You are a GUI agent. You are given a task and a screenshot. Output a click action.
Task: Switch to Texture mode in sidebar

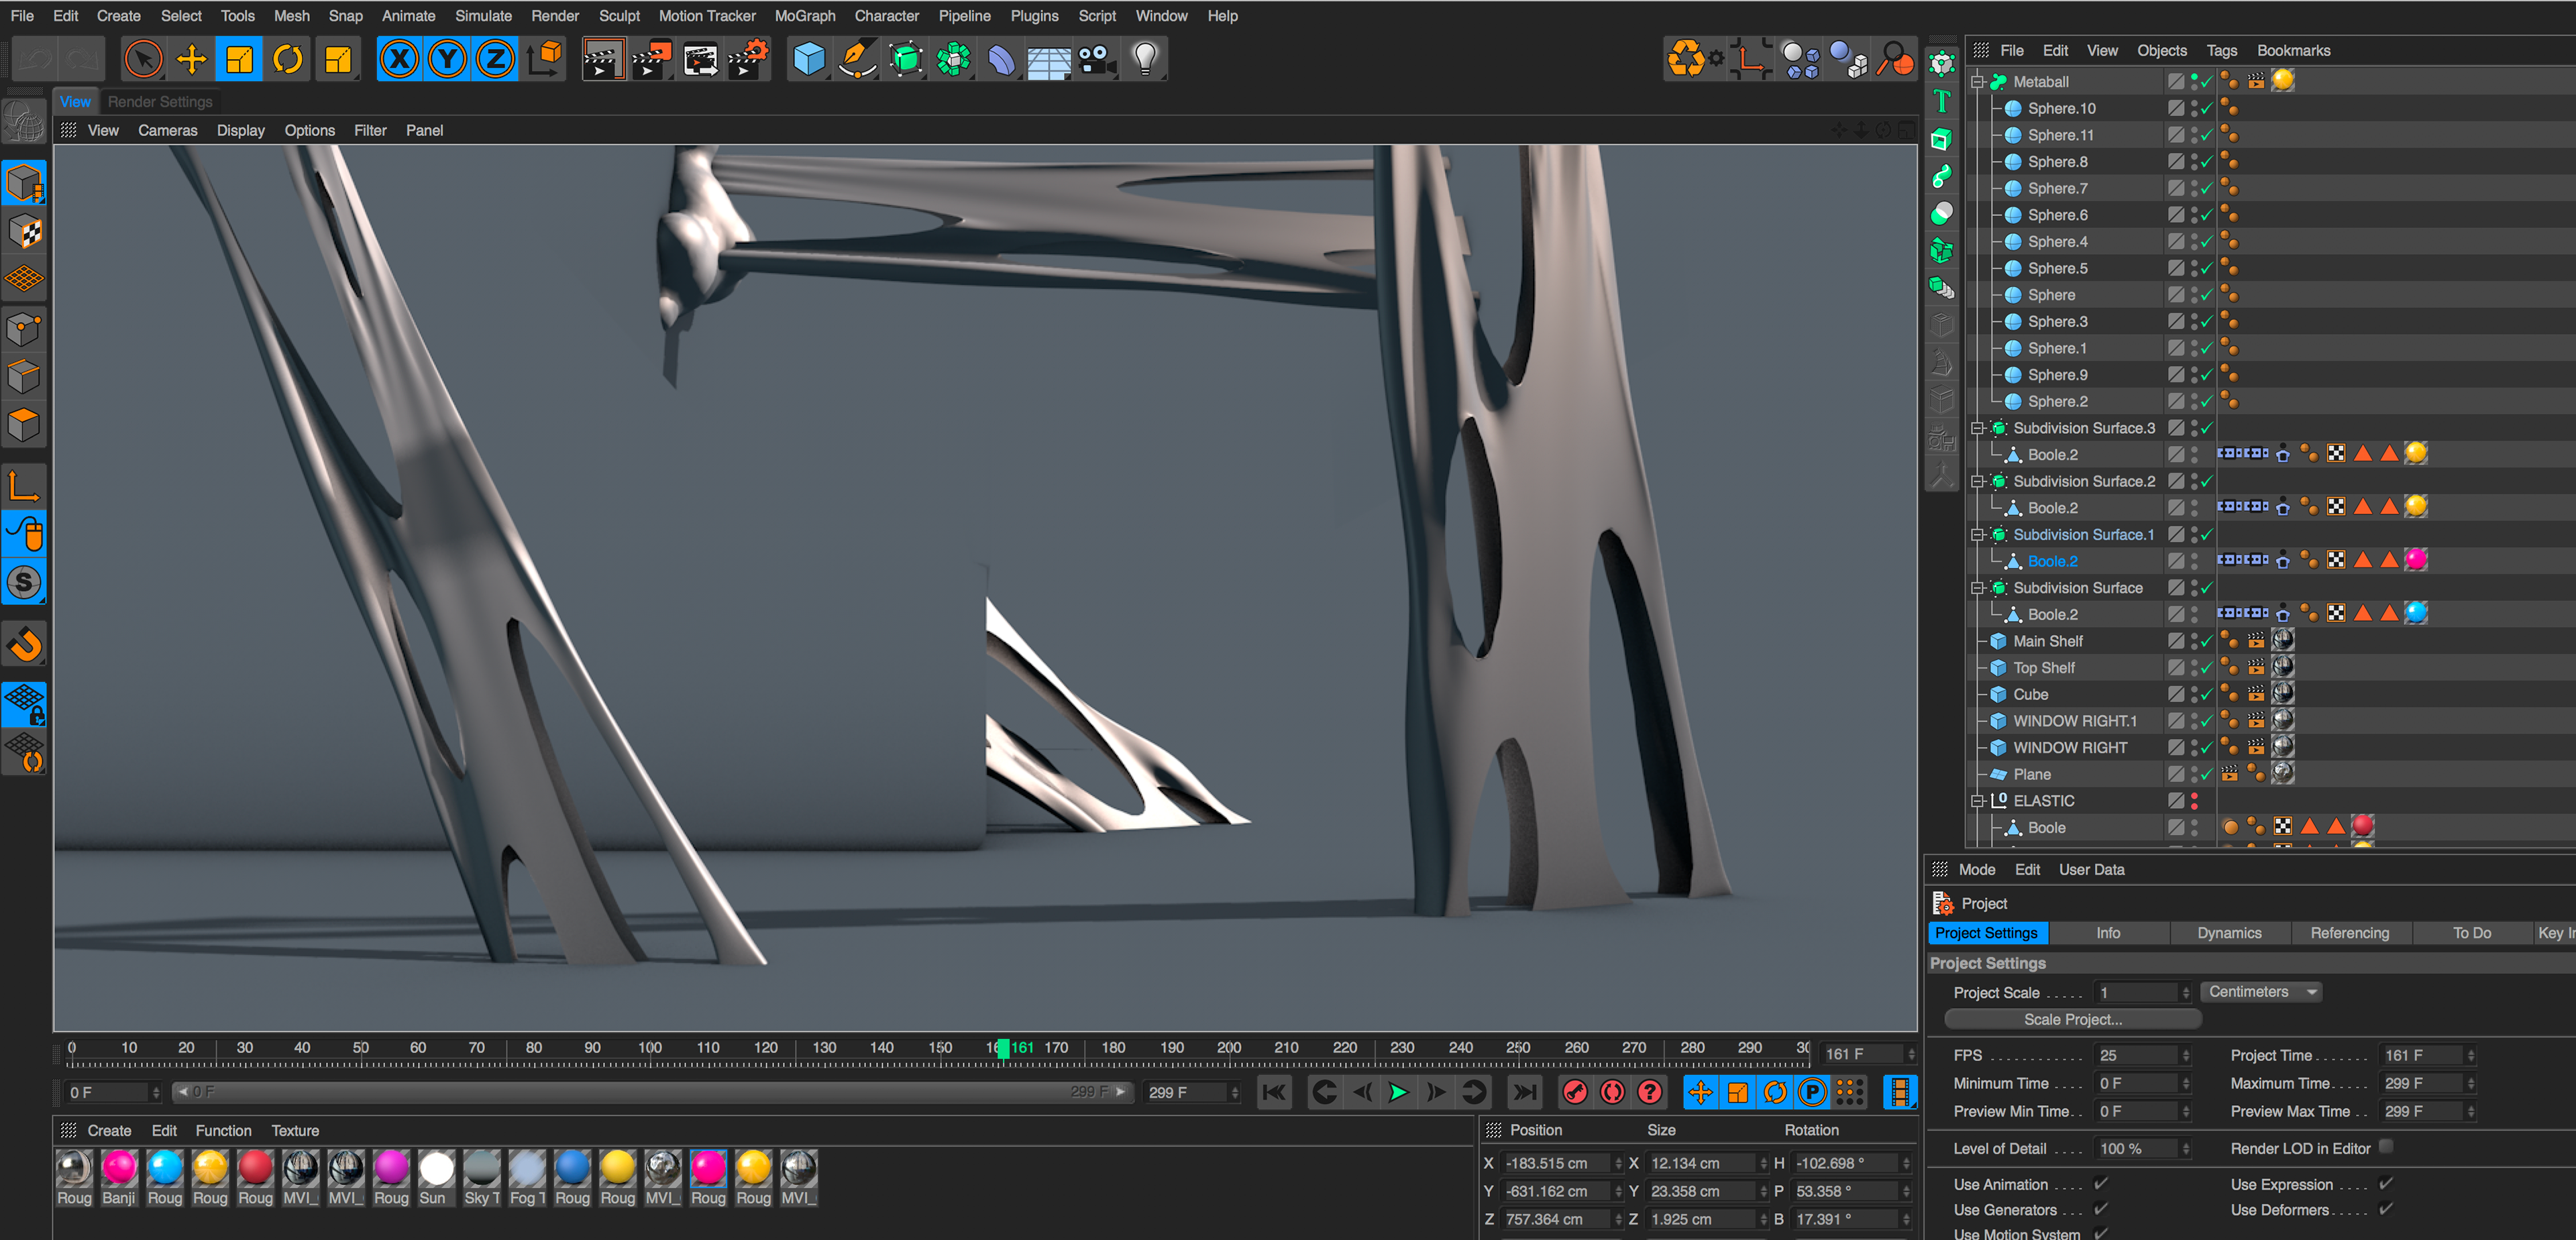coord(24,232)
